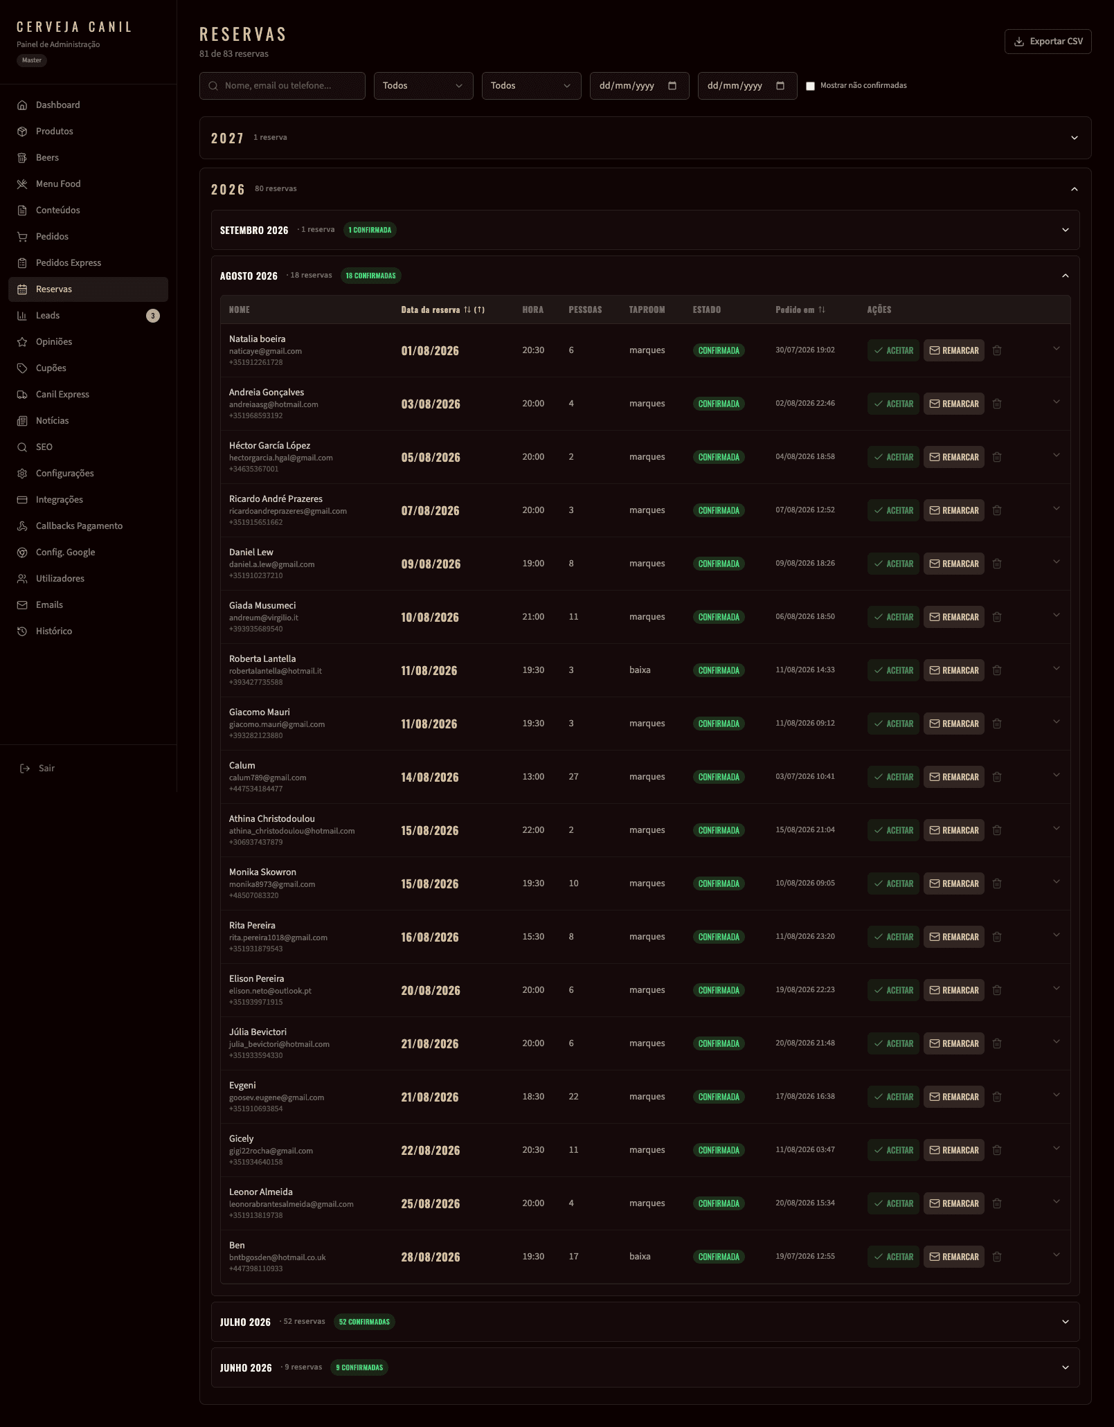Click trash icon for Evgeni reservation

pyautogui.click(x=997, y=1097)
